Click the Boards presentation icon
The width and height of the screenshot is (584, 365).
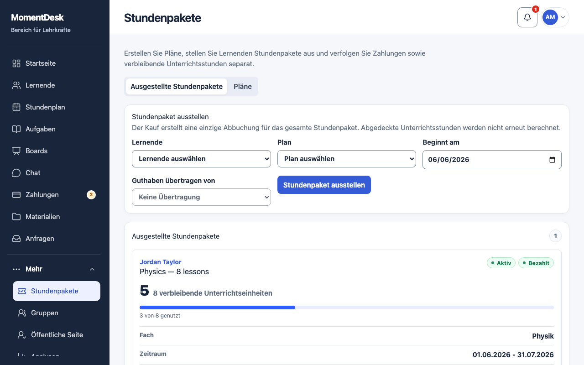16,151
